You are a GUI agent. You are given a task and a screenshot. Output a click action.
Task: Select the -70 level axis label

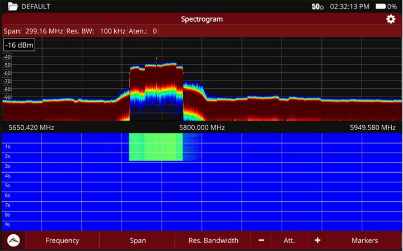click(7, 82)
